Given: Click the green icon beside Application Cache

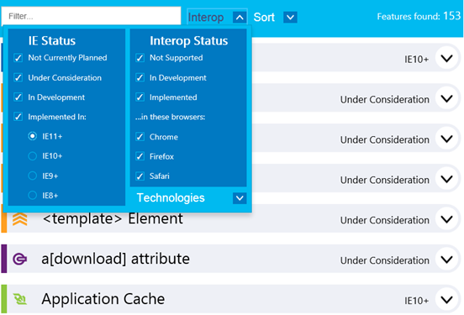Looking at the screenshot, I should (20, 299).
